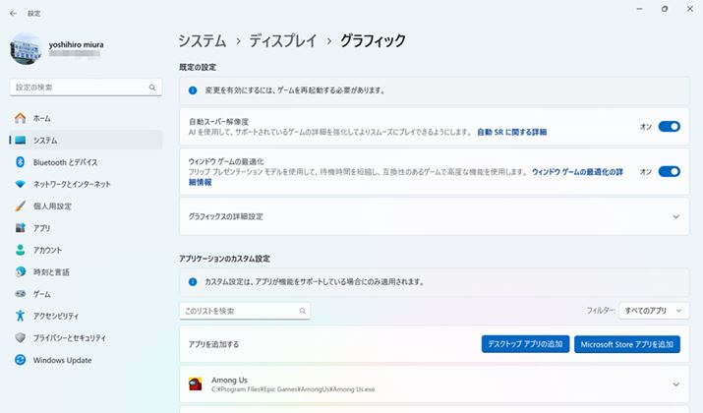Click Microsoft Store アプリを追加 button
703x413 pixels.
626,344
